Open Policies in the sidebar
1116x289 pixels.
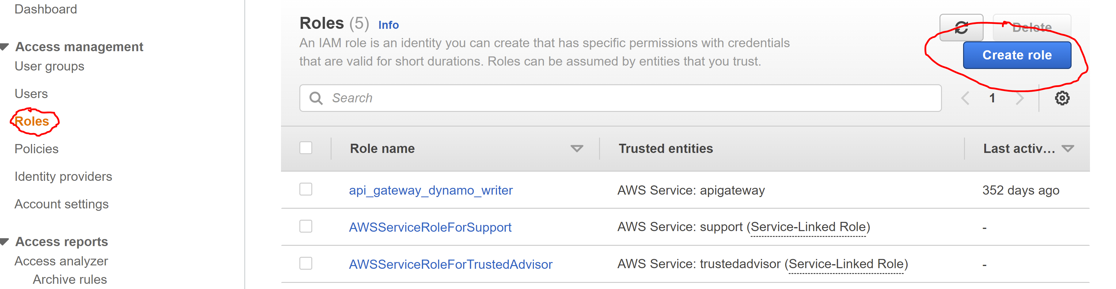tap(36, 149)
